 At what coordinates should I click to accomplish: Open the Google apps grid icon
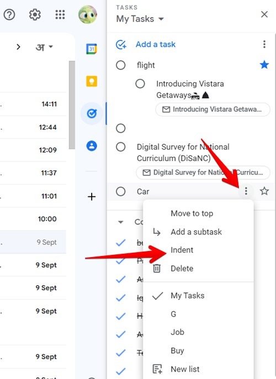(60, 15)
